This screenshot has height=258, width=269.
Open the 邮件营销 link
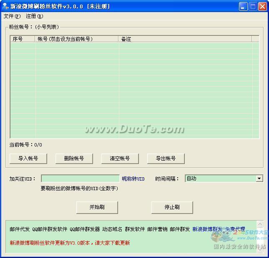click(x=157, y=229)
